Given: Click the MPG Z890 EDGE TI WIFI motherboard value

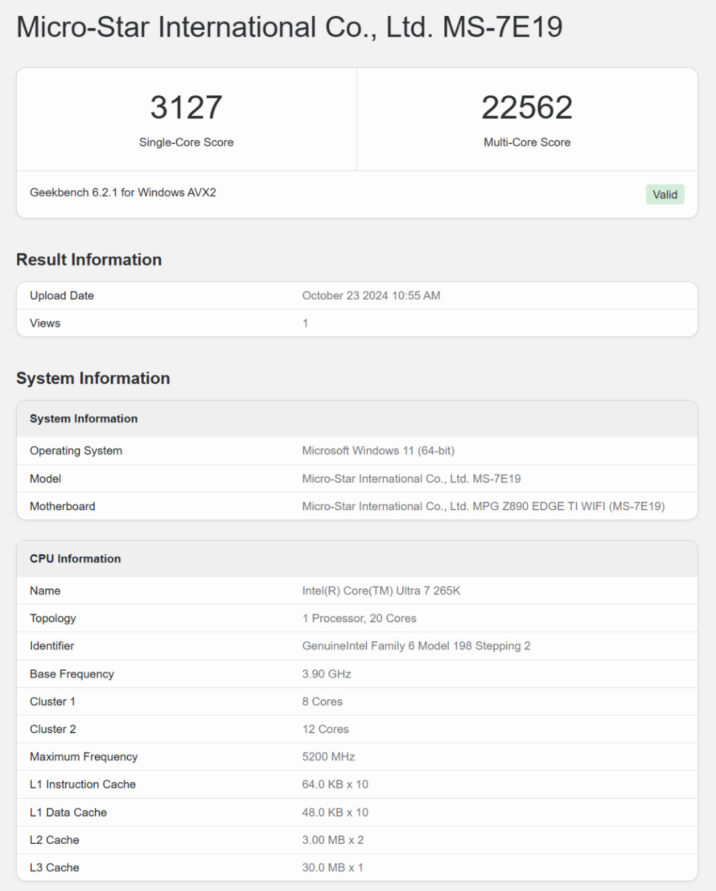Looking at the screenshot, I should tap(483, 506).
